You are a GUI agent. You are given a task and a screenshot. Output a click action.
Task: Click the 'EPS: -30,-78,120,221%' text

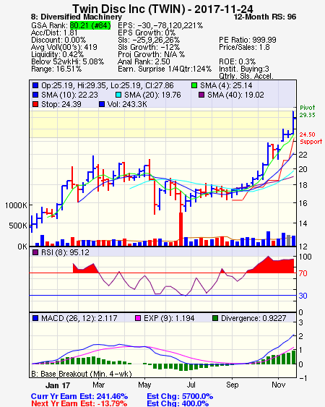pyautogui.click(x=160, y=25)
